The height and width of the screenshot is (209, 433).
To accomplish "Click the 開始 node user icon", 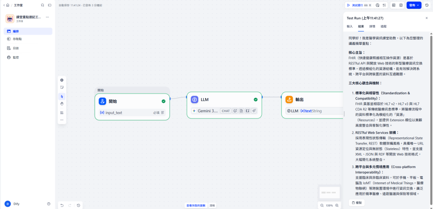I will pyautogui.click(x=102, y=101).
